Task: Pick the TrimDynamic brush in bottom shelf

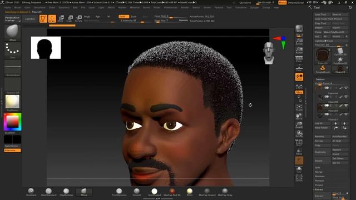Action: click(x=119, y=192)
